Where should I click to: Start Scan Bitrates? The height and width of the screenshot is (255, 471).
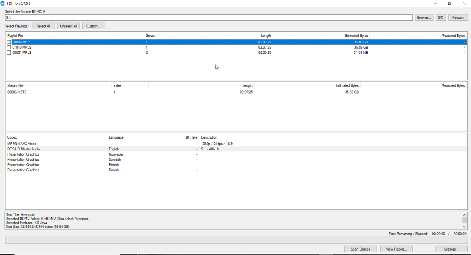pyautogui.click(x=361, y=249)
